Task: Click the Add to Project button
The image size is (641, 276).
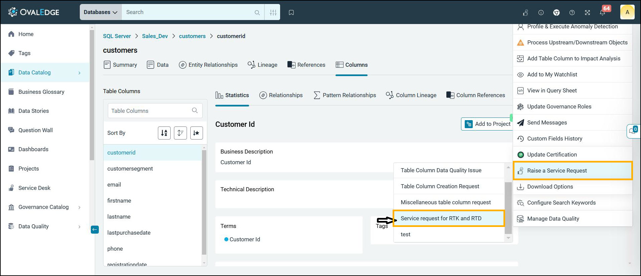Action: point(487,124)
